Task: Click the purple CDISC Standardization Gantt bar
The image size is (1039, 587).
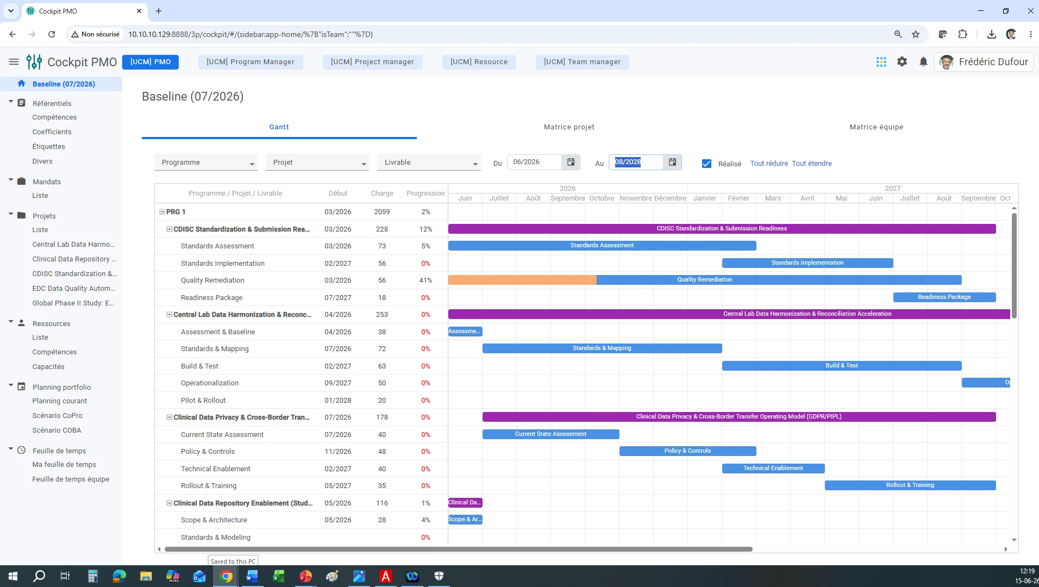Action: 722,229
